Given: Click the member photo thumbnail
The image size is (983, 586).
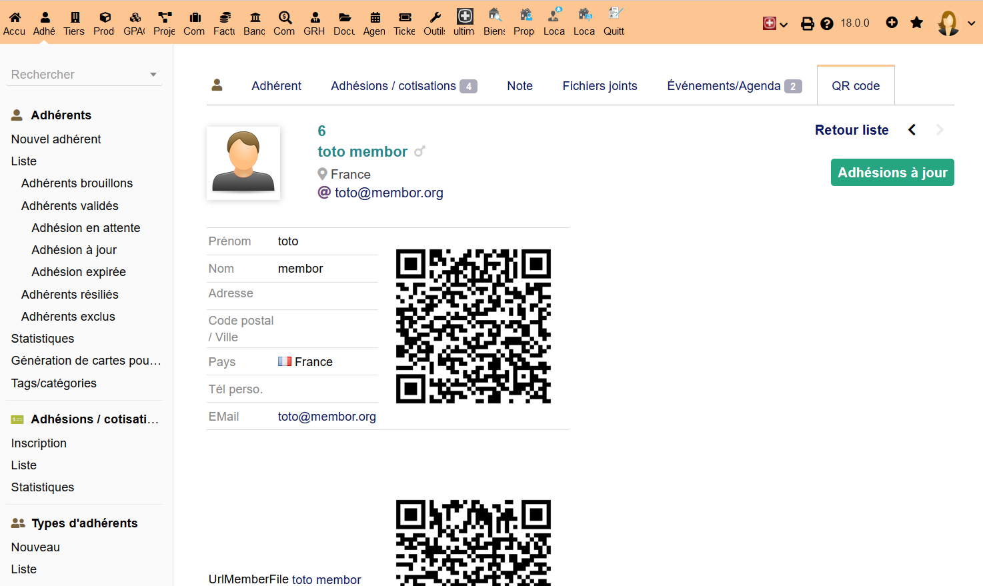Looking at the screenshot, I should click(243, 163).
